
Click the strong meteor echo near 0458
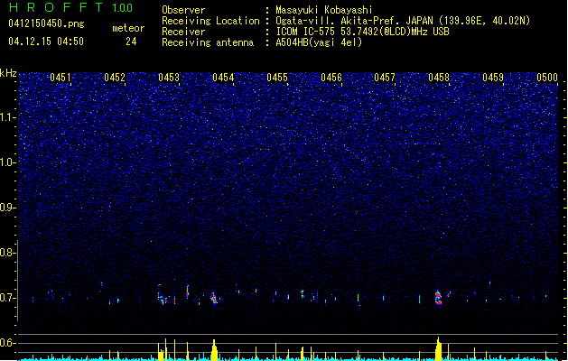point(438,298)
